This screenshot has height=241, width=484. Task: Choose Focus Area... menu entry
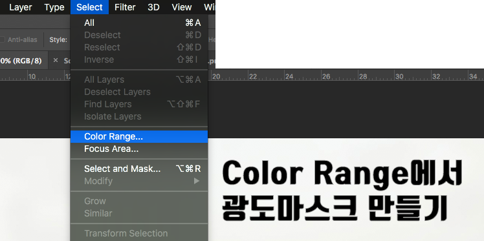pyautogui.click(x=139, y=149)
